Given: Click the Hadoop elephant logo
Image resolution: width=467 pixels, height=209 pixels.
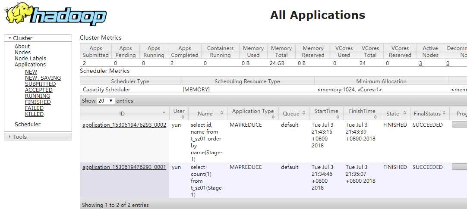Looking at the screenshot, I should tap(56, 14).
